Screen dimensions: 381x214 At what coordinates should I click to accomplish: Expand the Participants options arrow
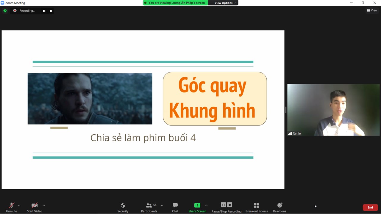click(x=162, y=205)
